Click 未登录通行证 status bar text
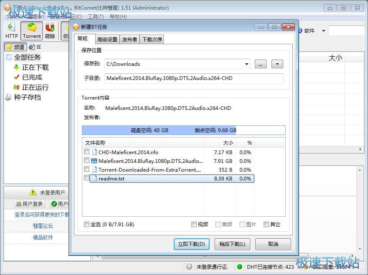This screenshot has height=275, width=368. (212, 267)
